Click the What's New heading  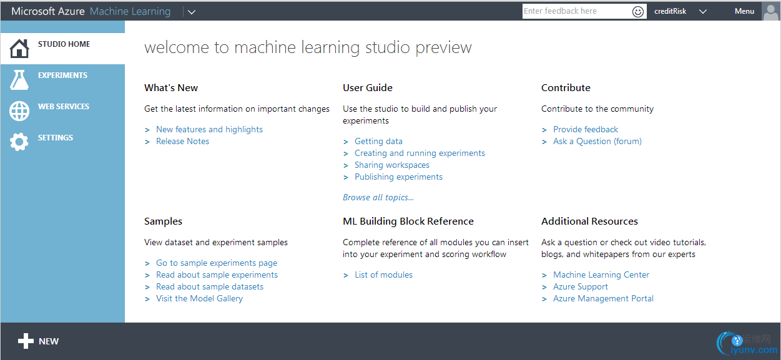tap(171, 88)
